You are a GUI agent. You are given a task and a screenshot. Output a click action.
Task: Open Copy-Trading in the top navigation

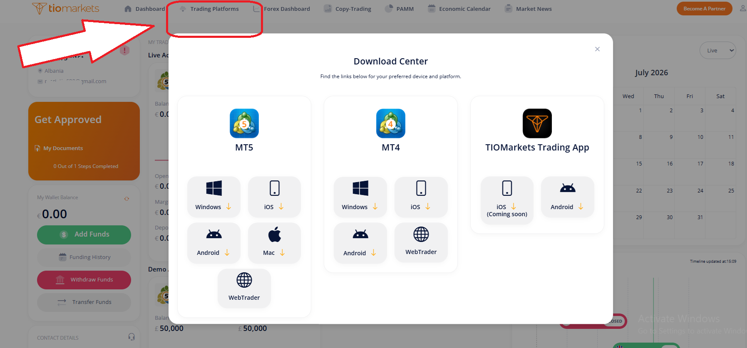(x=347, y=9)
